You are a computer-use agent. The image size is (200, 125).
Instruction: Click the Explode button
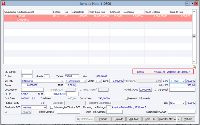[119, 119]
